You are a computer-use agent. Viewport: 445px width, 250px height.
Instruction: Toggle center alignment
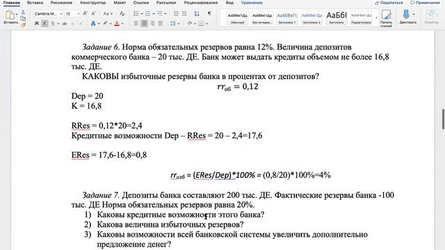[x=144, y=24]
